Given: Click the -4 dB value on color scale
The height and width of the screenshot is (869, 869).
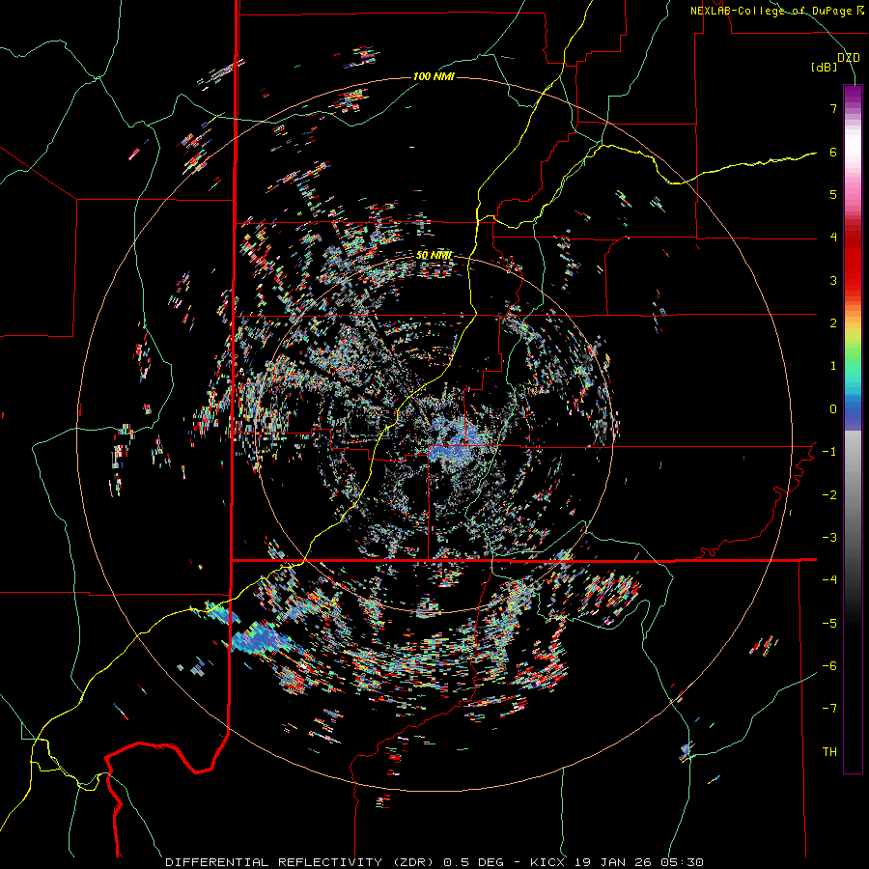Looking at the screenshot, I should click(829, 580).
